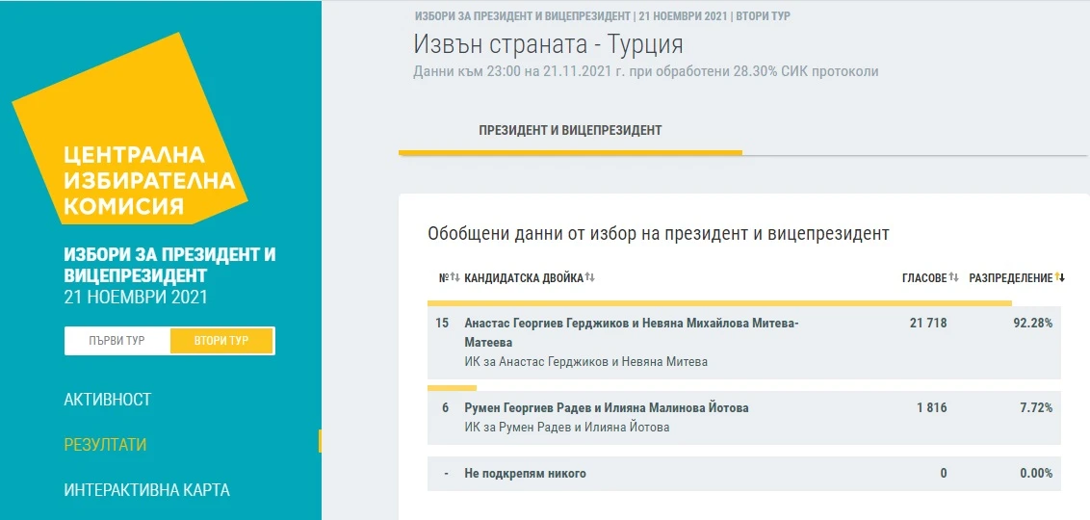1090x520 pixels.
Task: Select the Втори тур round button
Action: click(221, 341)
